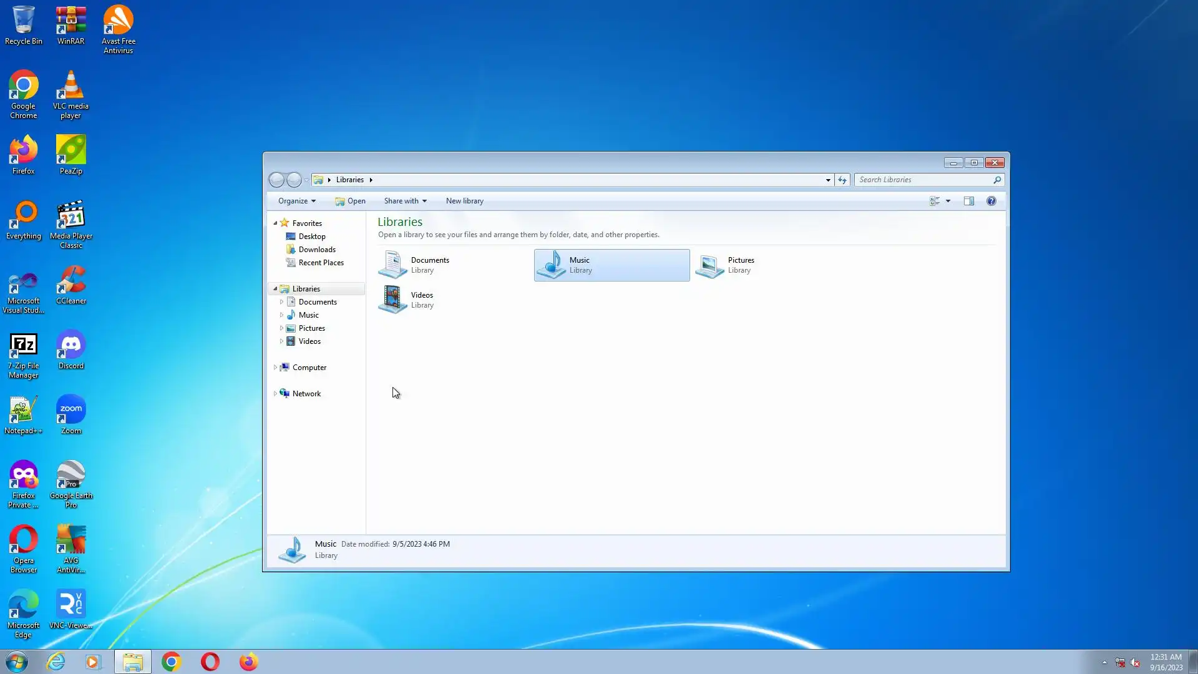1198x674 pixels.
Task: Click the refresh button beside the address bar
Action: (842, 180)
